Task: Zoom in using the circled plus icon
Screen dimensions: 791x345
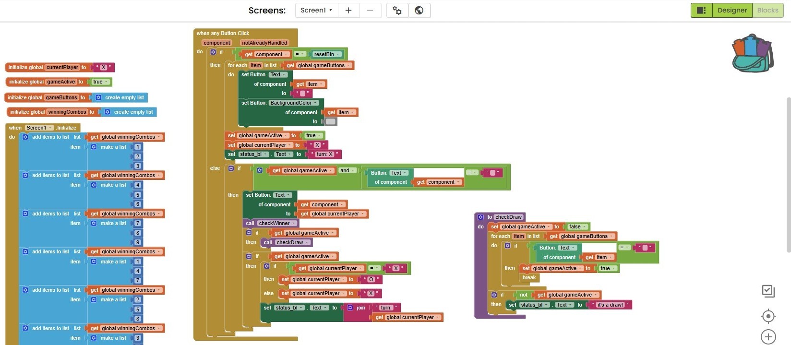Action: point(768,337)
